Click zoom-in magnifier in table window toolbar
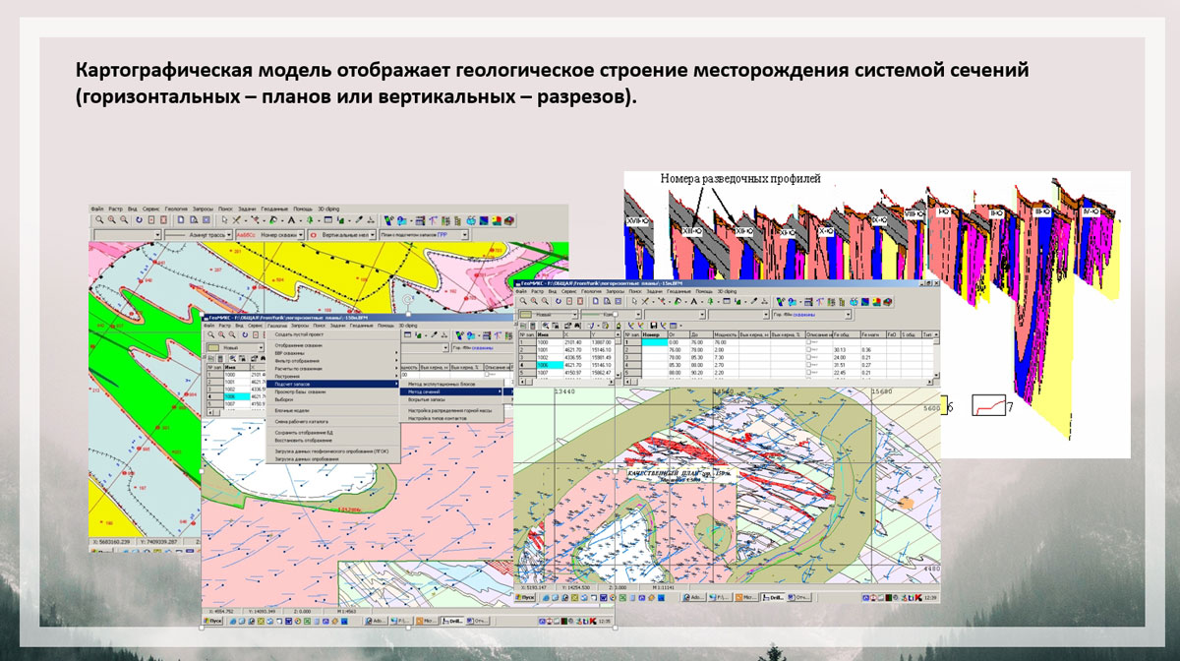The width and height of the screenshot is (1180, 661). click(x=534, y=301)
